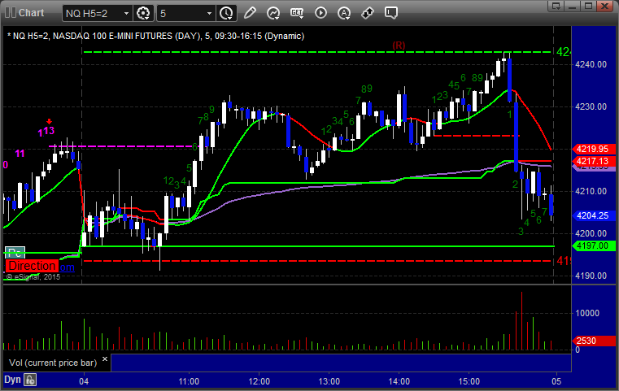619x391 pixels.
Task: Click the red Direction label
Action: pos(32,266)
